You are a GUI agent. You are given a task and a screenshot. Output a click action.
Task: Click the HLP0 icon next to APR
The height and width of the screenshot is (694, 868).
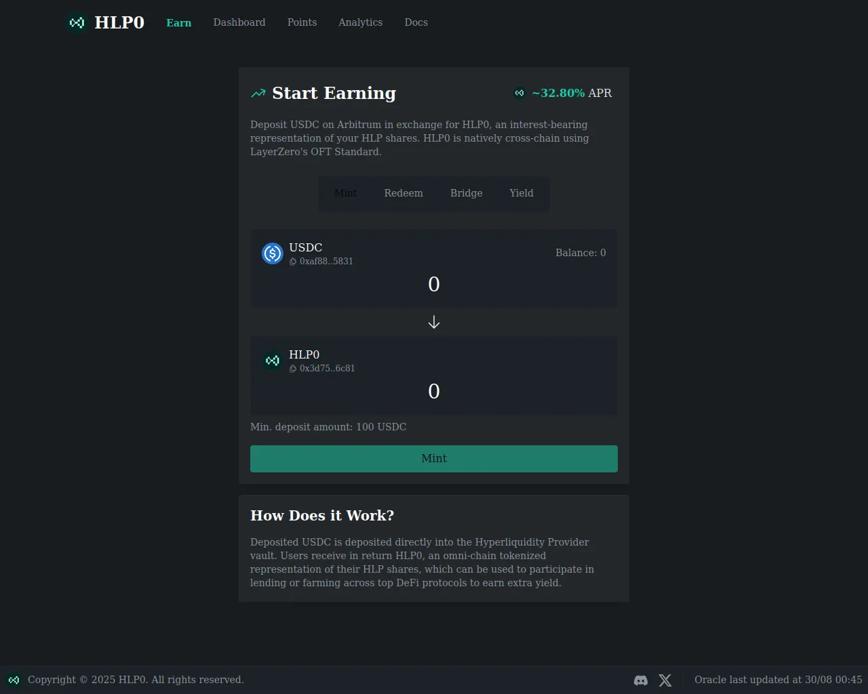pos(519,94)
